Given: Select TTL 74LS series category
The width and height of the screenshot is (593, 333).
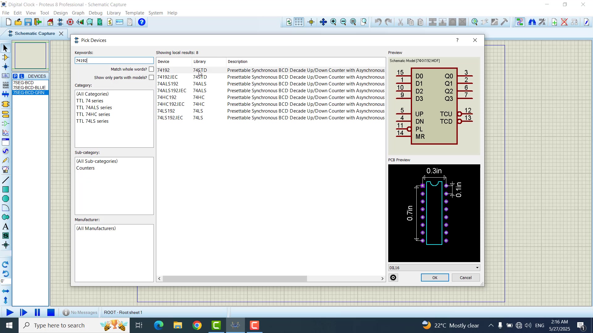Looking at the screenshot, I should click(92, 121).
